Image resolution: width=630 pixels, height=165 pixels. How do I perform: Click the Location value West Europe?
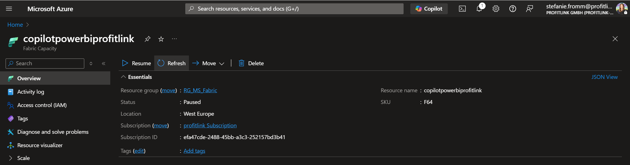click(199, 114)
